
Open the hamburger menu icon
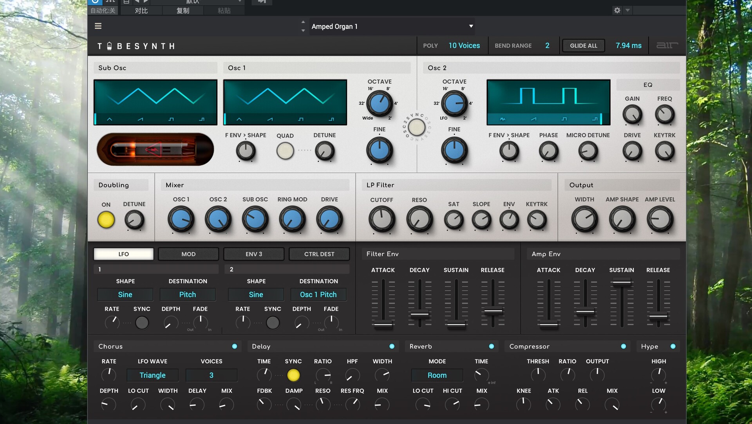[x=98, y=26]
